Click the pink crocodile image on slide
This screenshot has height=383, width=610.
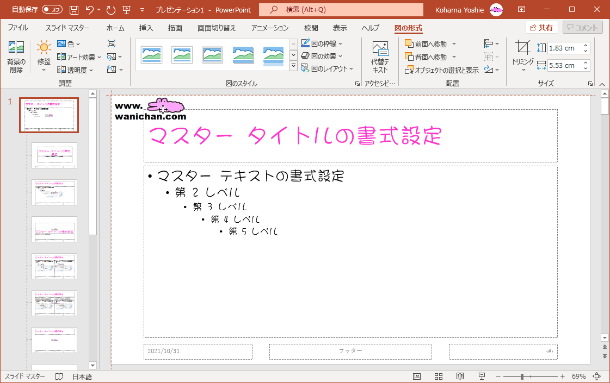pos(166,105)
